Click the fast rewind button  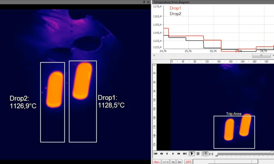pos(161,154)
